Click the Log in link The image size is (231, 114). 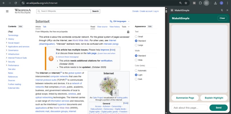click(156, 11)
